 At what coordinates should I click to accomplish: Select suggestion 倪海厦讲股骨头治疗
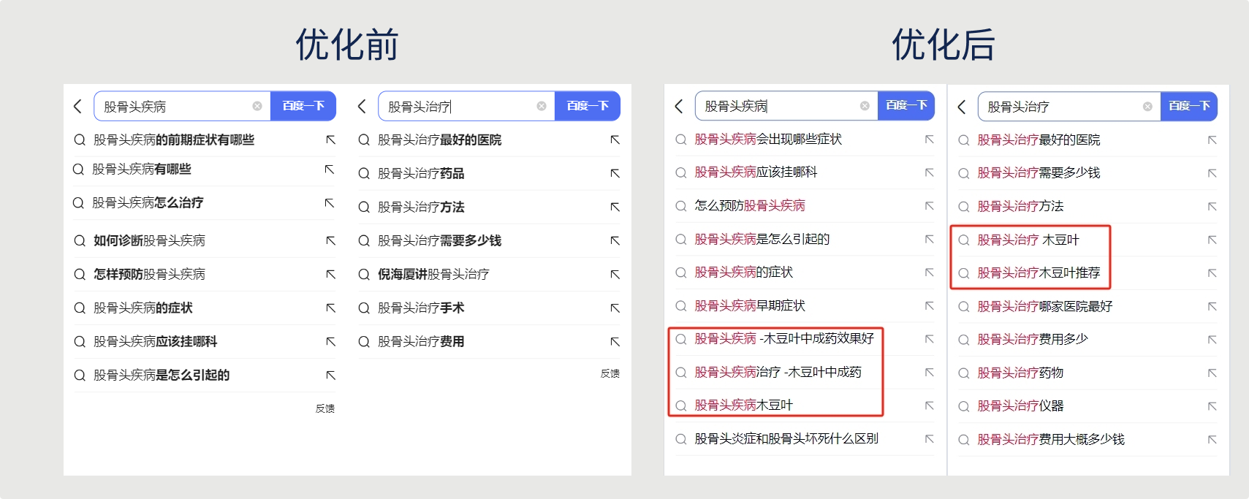point(433,274)
